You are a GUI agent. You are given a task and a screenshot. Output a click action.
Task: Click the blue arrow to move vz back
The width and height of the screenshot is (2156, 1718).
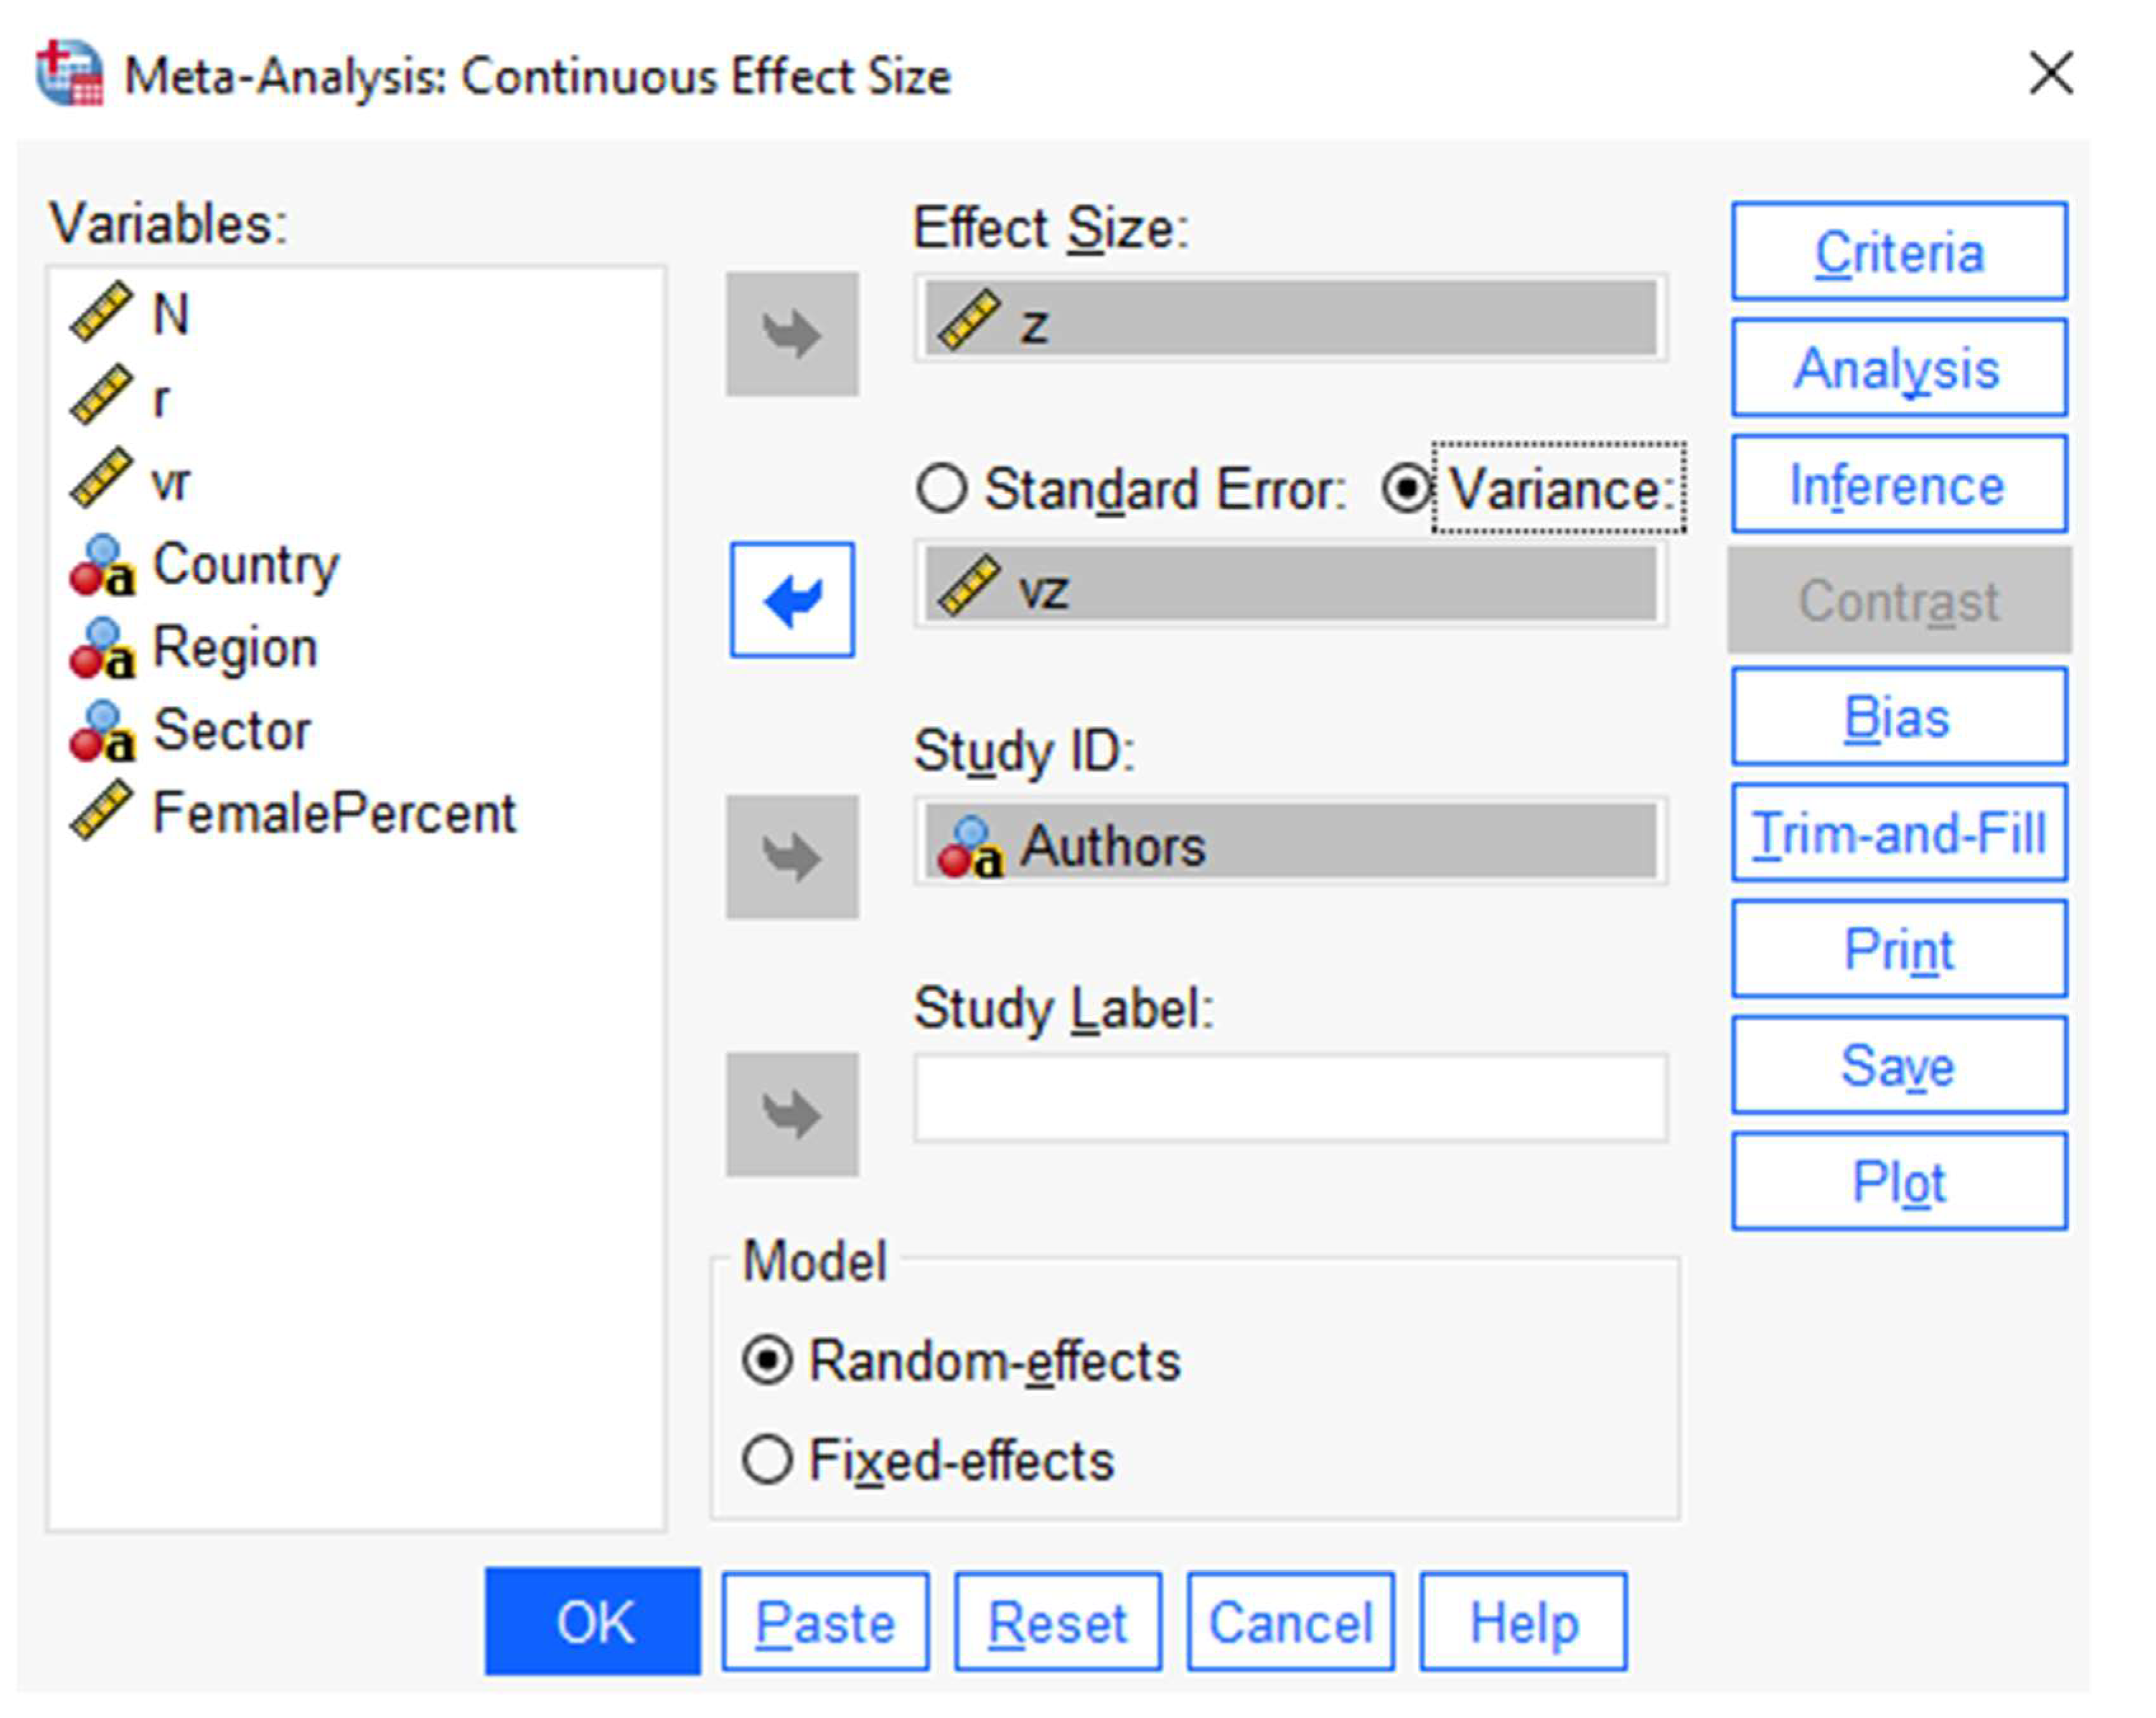point(791,599)
